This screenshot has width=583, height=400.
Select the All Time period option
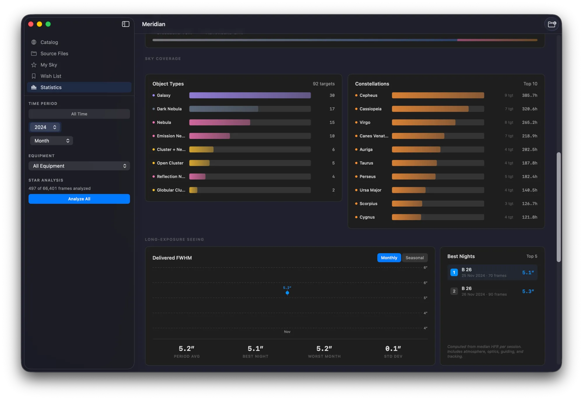tap(79, 114)
